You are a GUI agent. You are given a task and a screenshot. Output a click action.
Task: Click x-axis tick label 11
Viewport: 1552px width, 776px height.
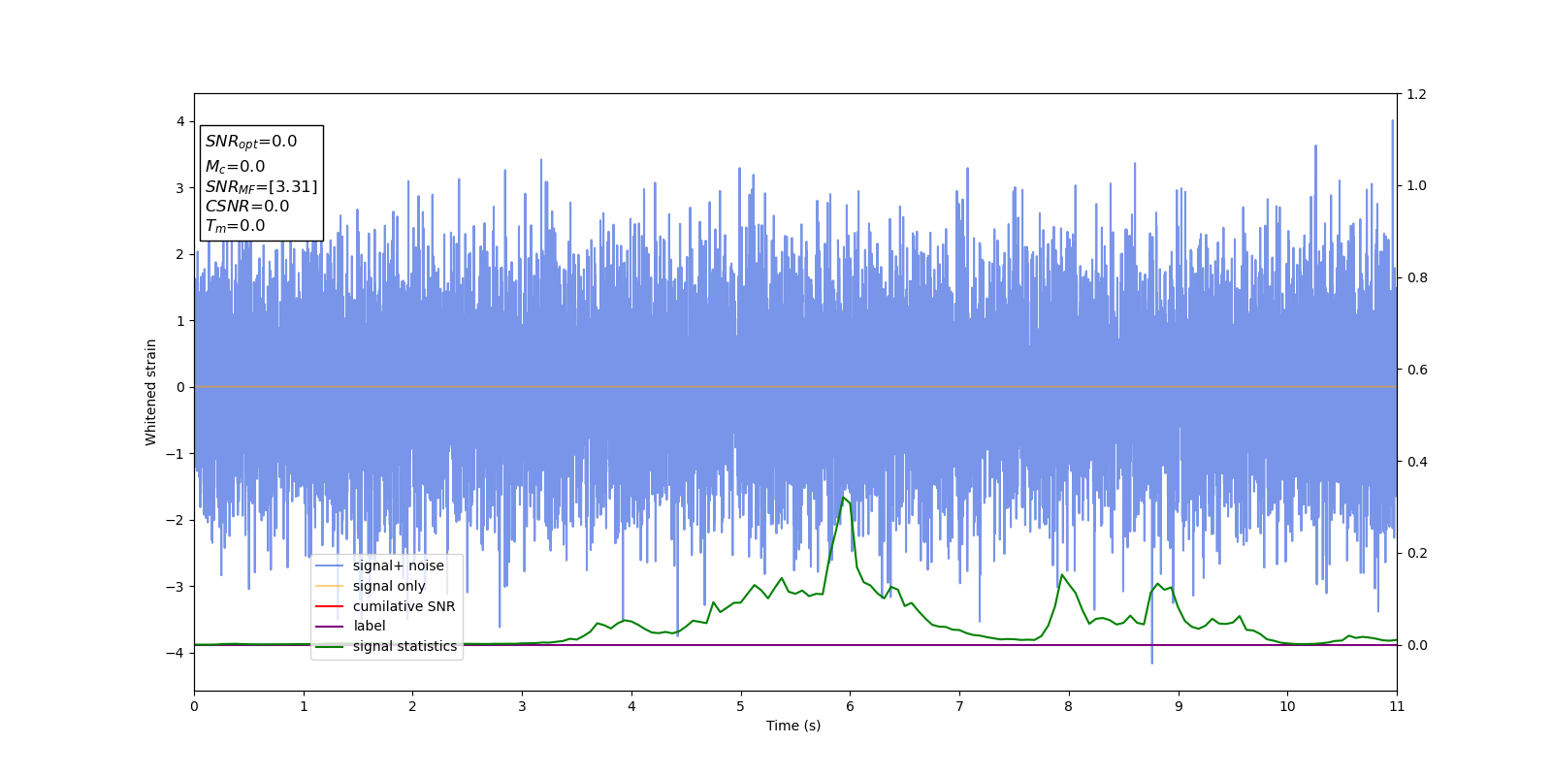coord(1397,706)
